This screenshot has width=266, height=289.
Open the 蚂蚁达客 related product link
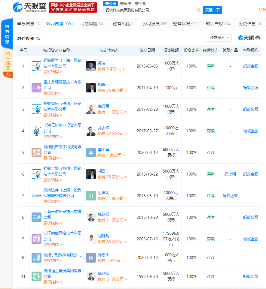230,196
